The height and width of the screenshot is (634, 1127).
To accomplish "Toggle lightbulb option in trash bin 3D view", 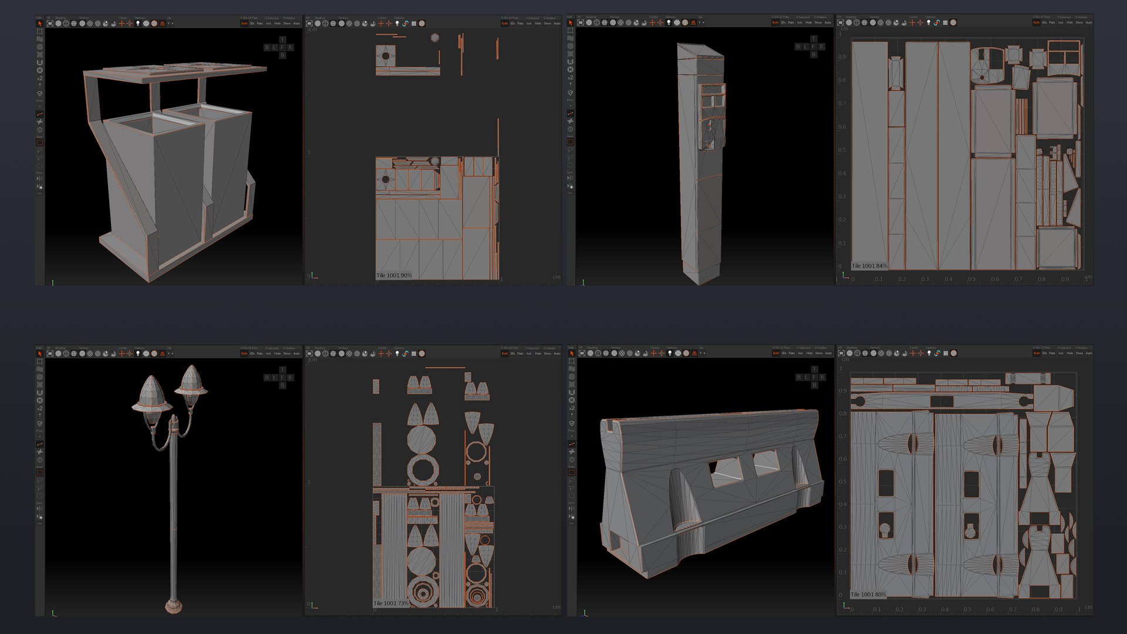I will [138, 23].
